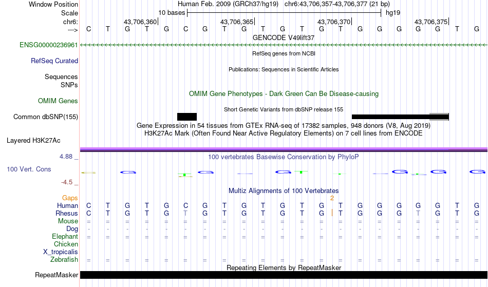The height and width of the screenshot is (287, 488).
Task: Click the 43,706,365 ruler position
Action: coord(237,22)
